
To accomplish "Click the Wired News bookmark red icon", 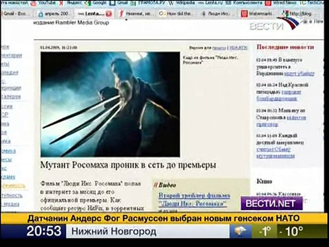I will click(x=267, y=3).
